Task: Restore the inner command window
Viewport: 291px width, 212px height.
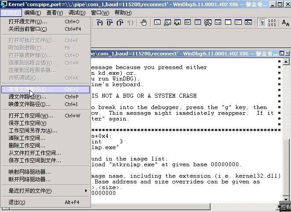Action: 282,54
